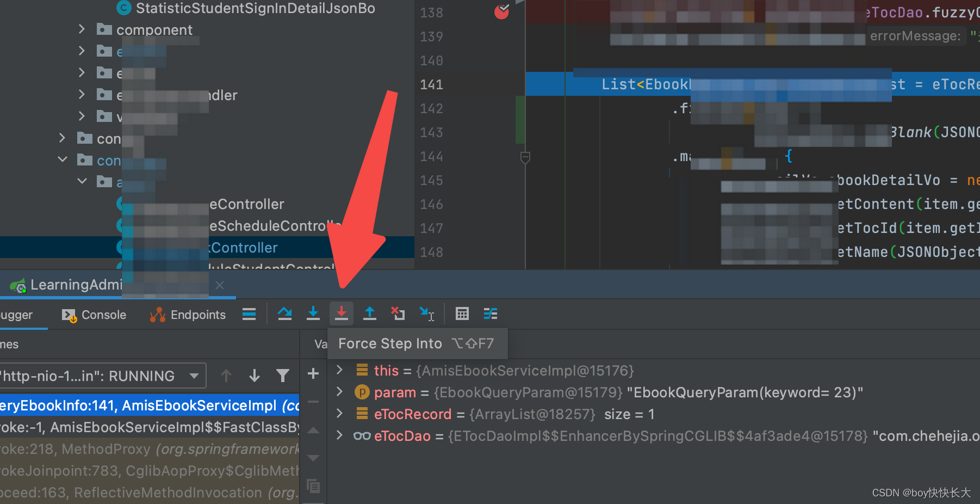
Task: Click the Trace Current Stream Chain icon
Action: coord(491,314)
